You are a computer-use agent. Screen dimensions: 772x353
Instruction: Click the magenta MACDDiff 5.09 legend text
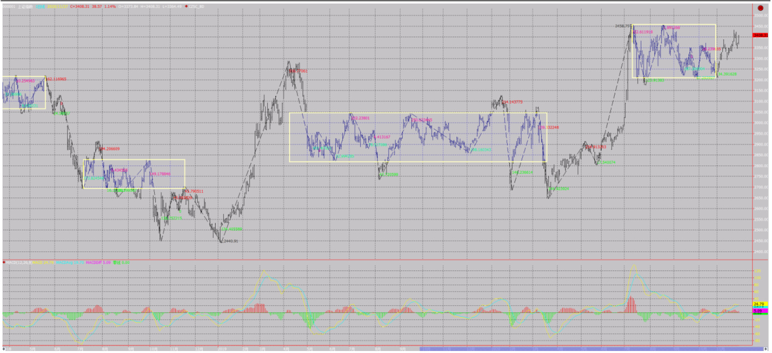[98, 262]
